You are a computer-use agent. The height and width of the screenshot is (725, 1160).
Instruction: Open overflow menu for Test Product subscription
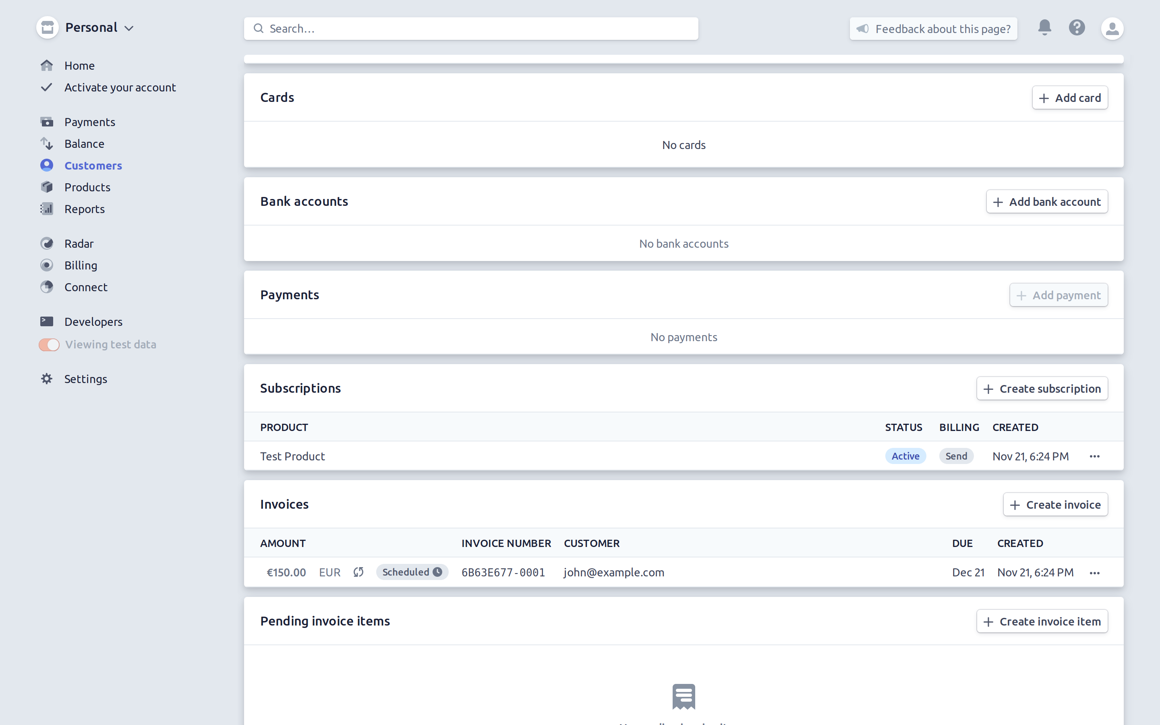(1095, 456)
